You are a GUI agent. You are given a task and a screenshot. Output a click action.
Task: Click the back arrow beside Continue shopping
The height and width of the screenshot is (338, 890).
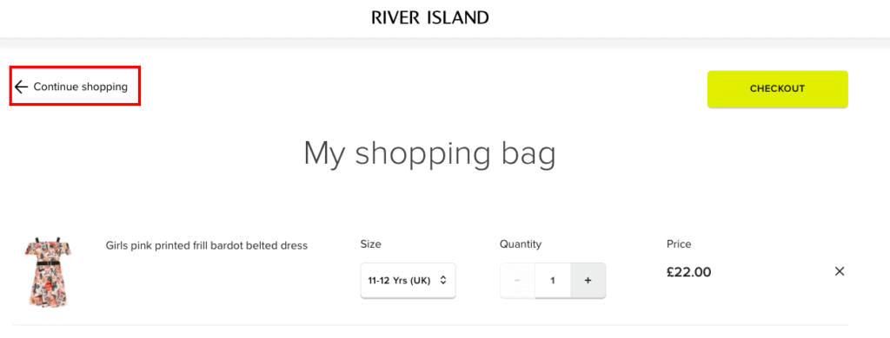(x=21, y=87)
